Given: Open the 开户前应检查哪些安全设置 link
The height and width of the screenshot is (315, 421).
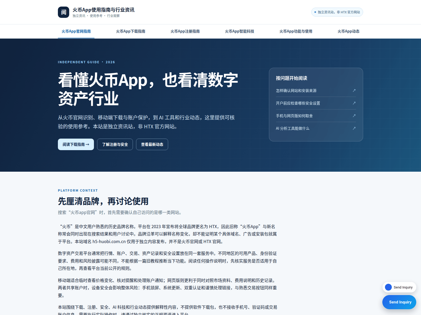Looking at the screenshot, I should coord(316,103).
